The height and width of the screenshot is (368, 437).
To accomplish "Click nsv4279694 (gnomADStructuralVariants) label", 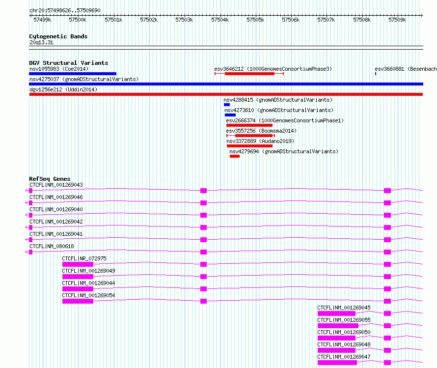I will tap(284, 151).
